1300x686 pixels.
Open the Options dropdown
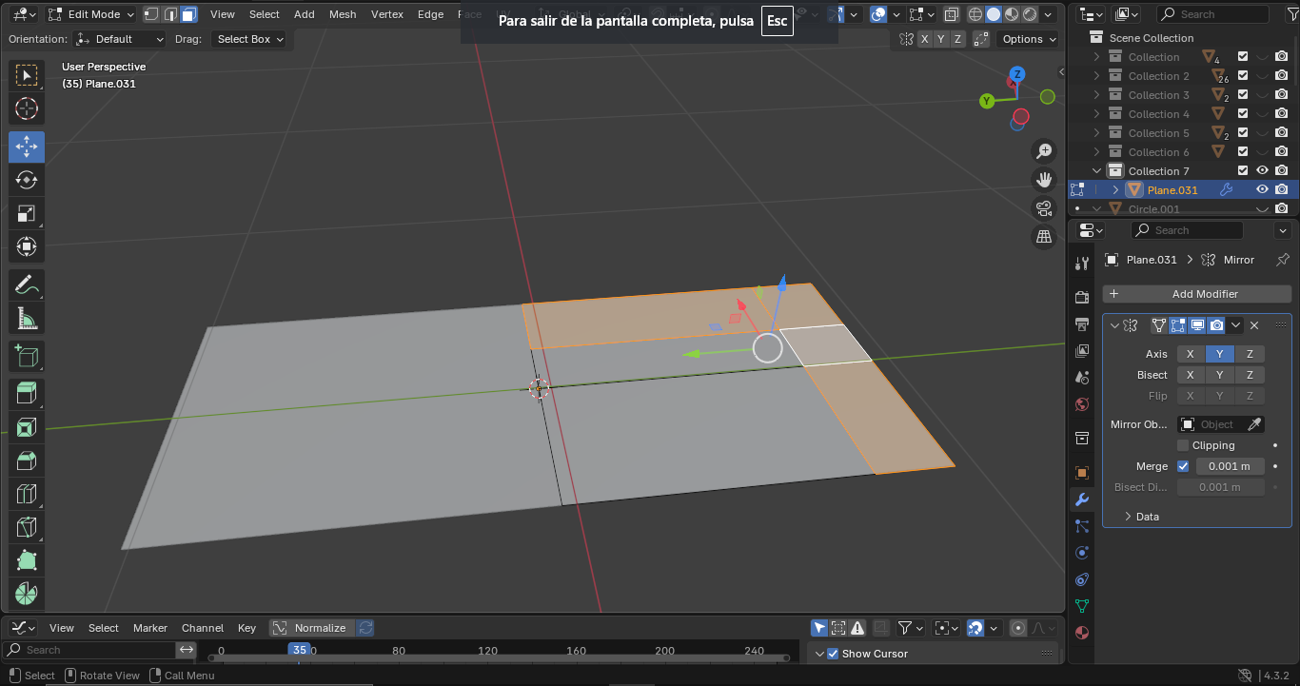point(1029,39)
